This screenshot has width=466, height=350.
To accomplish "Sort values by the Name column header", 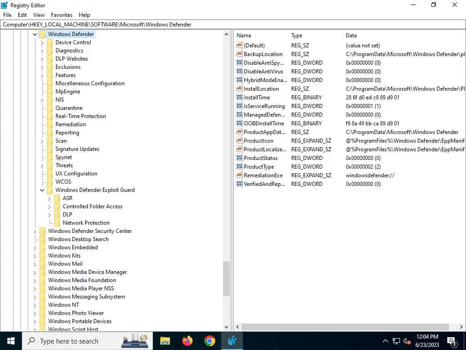I will click(261, 36).
